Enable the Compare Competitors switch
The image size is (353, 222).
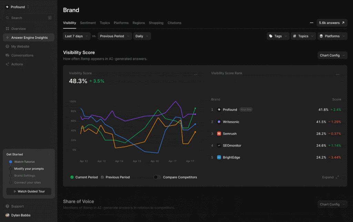[157, 177]
